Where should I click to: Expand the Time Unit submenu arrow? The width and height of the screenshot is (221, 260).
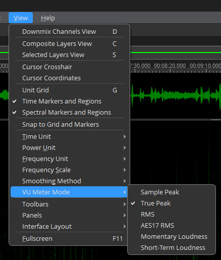click(125, 137)
